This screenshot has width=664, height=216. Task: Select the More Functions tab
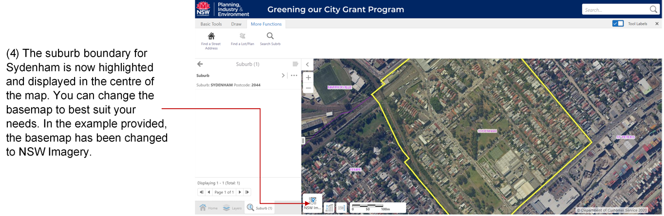tap(266, 24)
